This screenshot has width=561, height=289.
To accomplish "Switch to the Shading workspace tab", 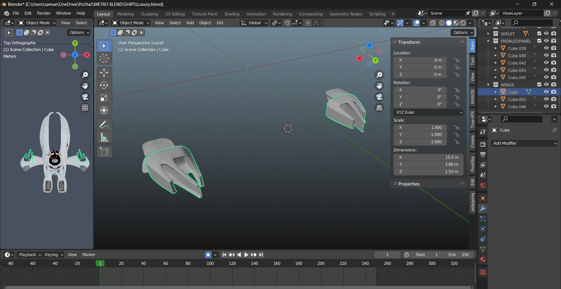I will click(x=232, y=14).
